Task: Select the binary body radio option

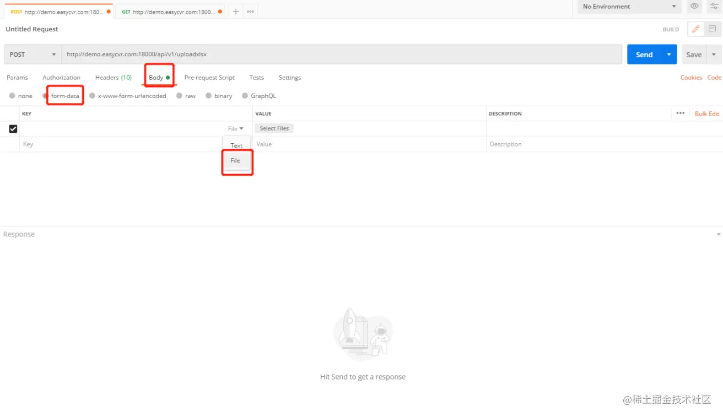Action: pos(209,96)
